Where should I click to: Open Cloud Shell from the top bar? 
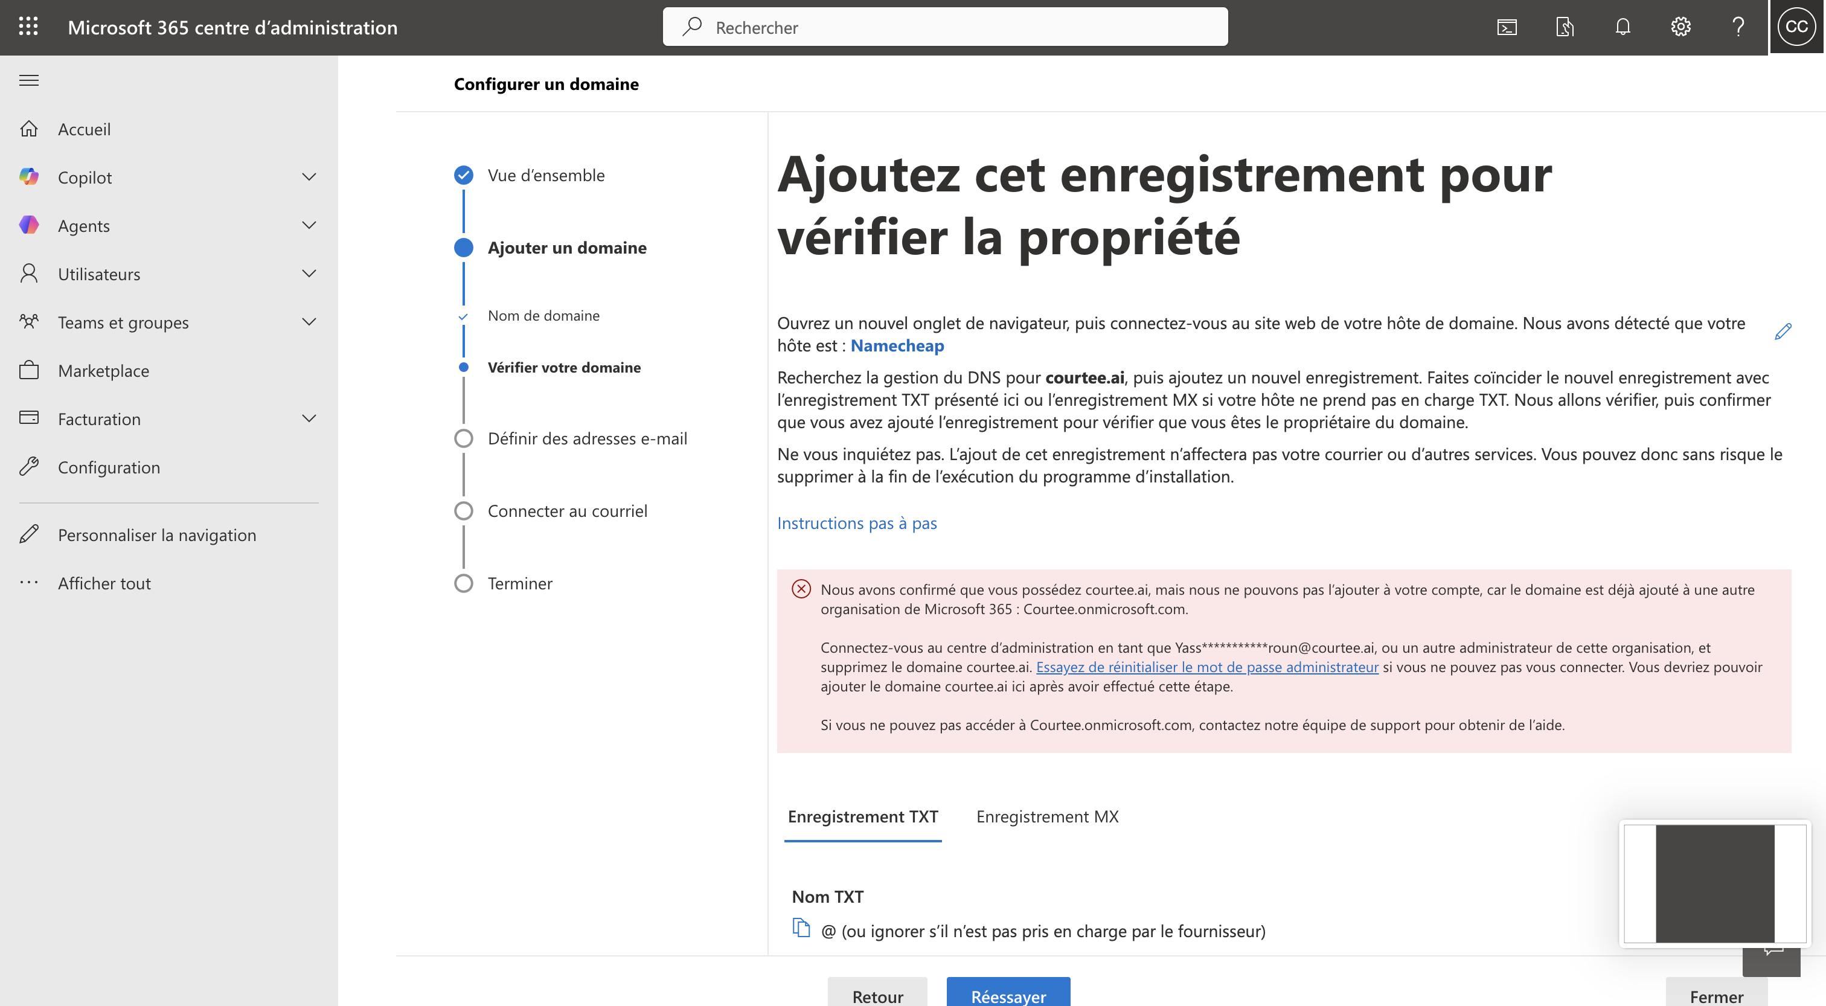pyautogui.click(x=1507, y=27)
